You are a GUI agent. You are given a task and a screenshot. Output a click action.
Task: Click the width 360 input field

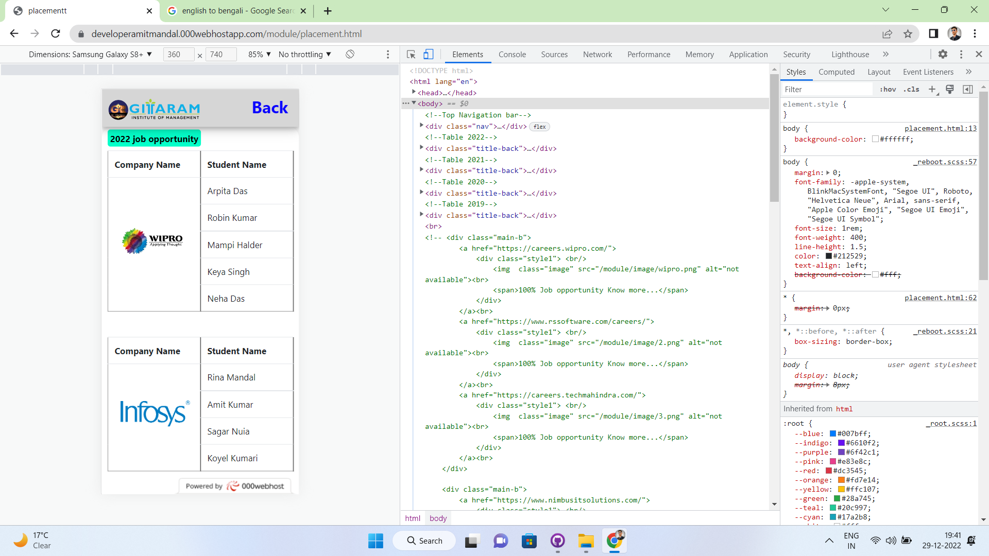pyautogui.click(x=179, y=55)
